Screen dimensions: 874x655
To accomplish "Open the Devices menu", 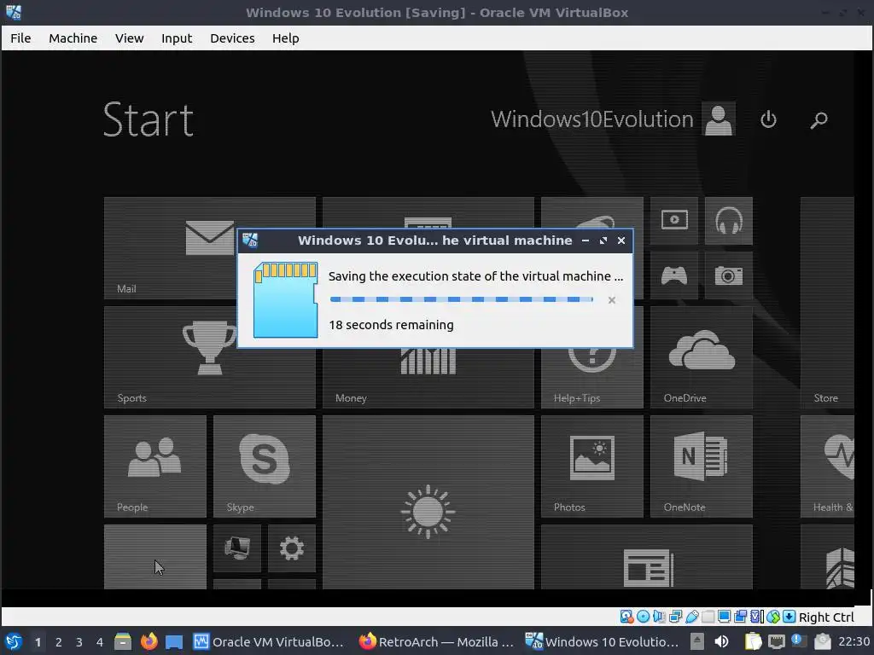I will pos(232,38).
